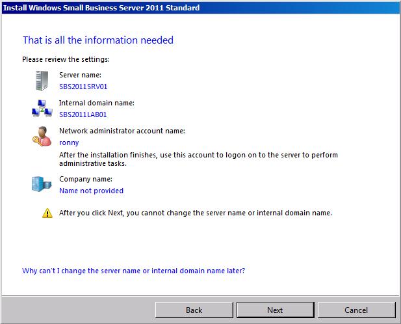This screenshot has height=324, width=401.
Task: Click the Install Windows Small Business Server title bar
Action: click(200, 8)
